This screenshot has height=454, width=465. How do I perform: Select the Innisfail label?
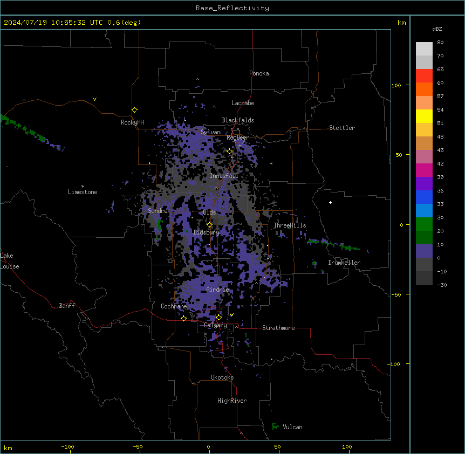tap(224, 176)
